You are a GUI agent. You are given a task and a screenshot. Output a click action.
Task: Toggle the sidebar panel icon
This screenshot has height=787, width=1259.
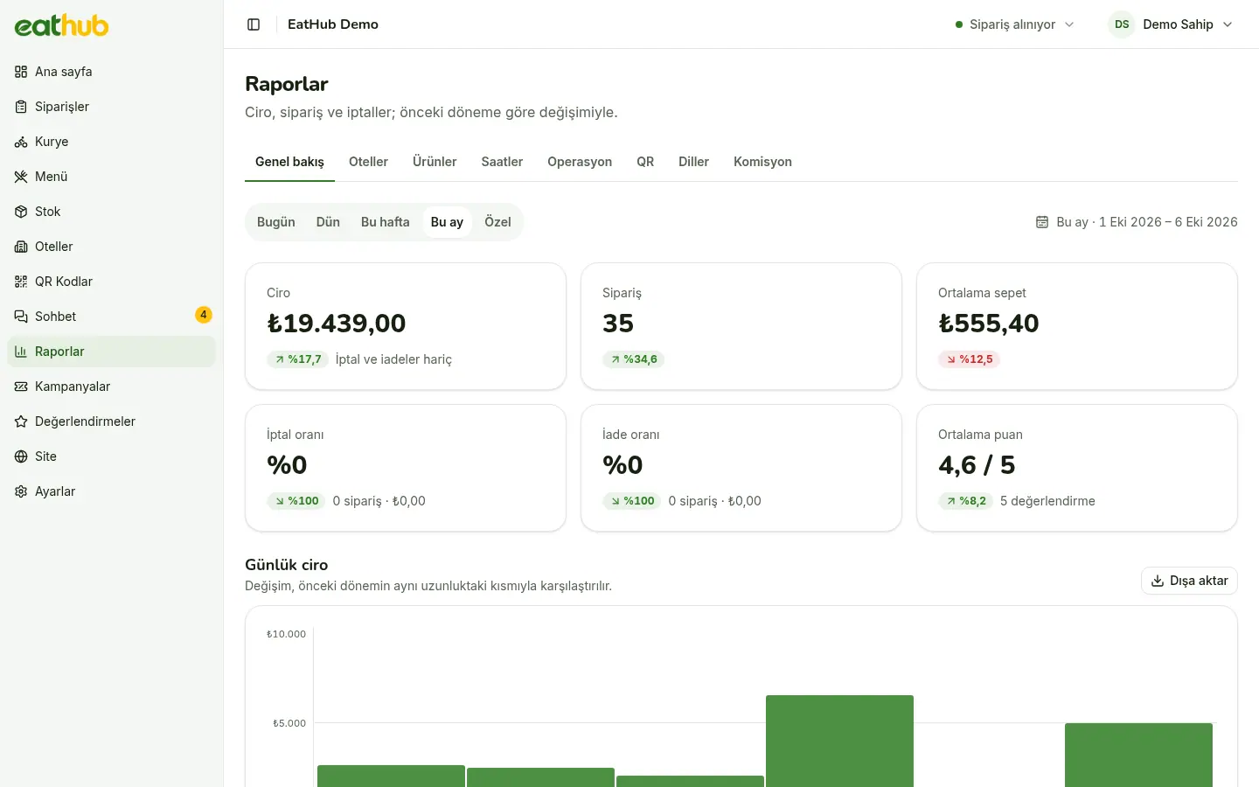pyautogui.click(x=254, y=24)
